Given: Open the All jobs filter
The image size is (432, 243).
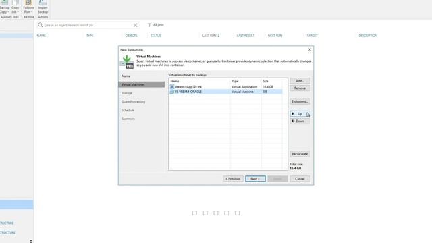Looking at the screenshot, I should coord(156,25).
